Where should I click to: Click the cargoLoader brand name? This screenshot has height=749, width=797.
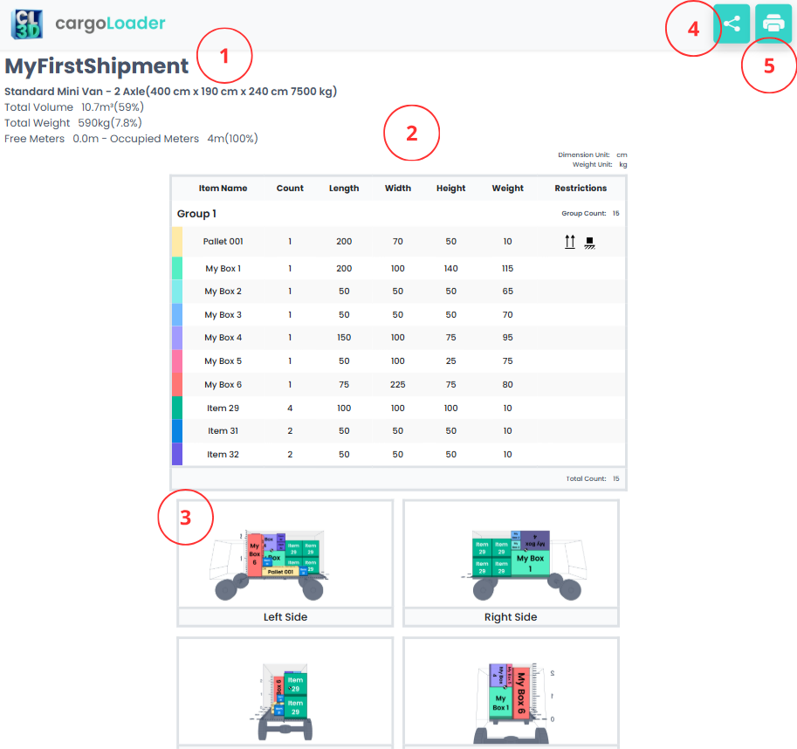110,24
